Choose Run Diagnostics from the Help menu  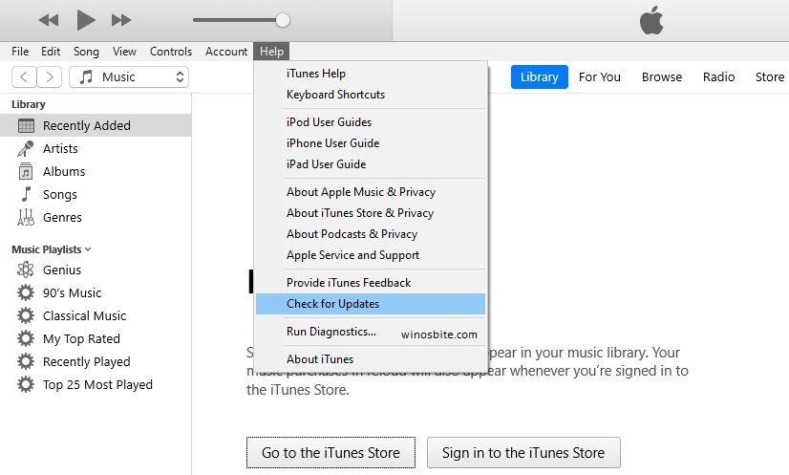331,332
